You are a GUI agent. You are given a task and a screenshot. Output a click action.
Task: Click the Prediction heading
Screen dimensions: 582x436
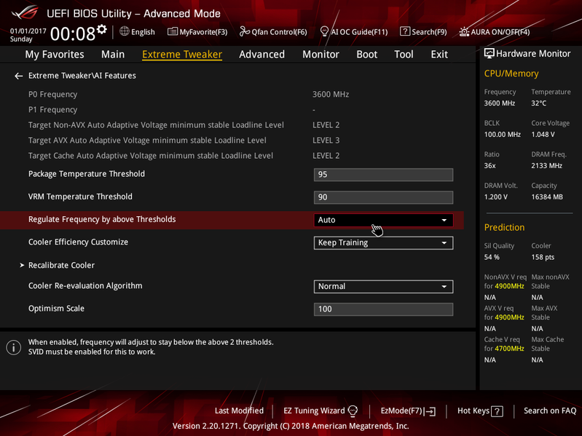point(504,227)
